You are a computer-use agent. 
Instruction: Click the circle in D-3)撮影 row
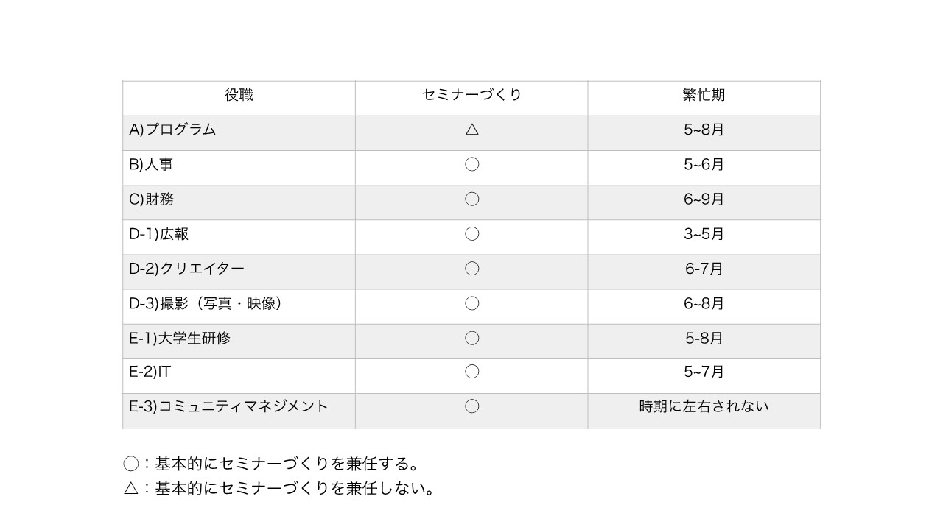click(472, 303)
